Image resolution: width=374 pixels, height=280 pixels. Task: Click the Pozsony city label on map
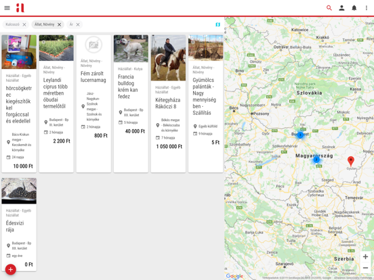[x=261, y=114]
